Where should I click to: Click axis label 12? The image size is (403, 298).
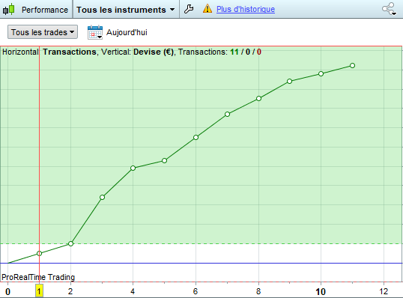(x=384, y=291)
